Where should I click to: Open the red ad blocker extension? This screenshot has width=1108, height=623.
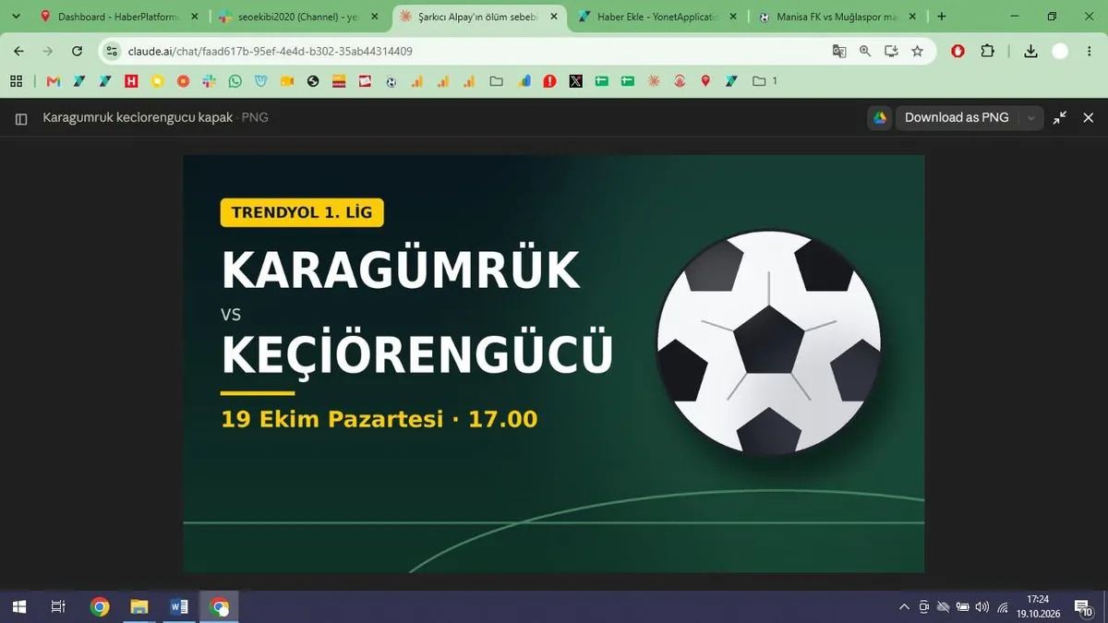(957, 52)
